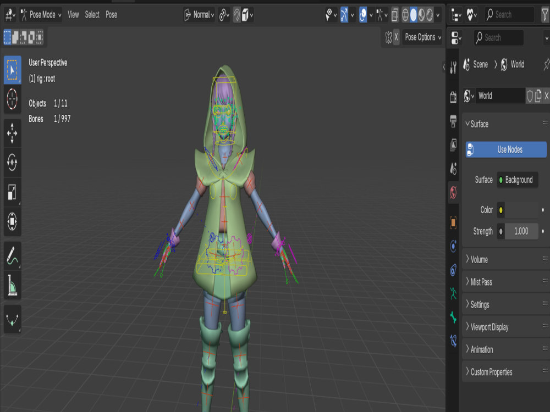550x412 pixels.
Task: Click the outliner search field
Action: (509, 15)
